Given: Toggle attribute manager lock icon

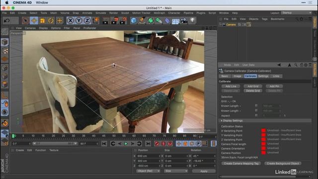Looking at the screenshot, I should click(302, 65).
